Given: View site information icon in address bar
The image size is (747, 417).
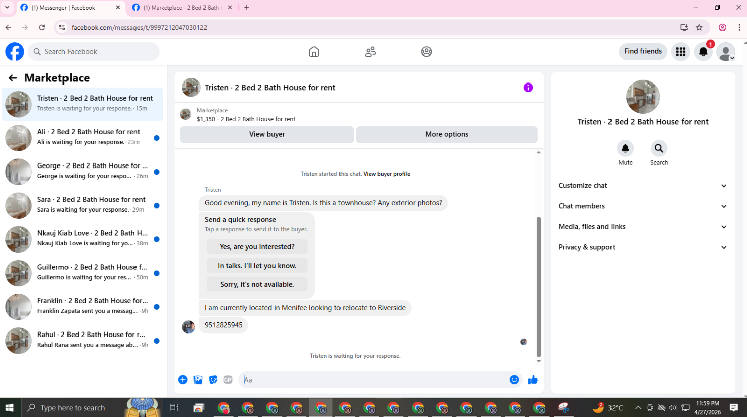Looking at the screenshot, I should [x=62, y=27].
